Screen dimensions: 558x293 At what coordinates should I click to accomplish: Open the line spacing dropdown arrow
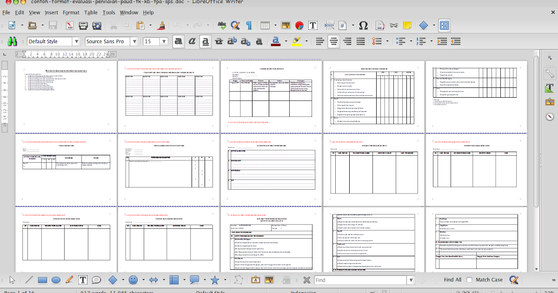tap(388, 41)
